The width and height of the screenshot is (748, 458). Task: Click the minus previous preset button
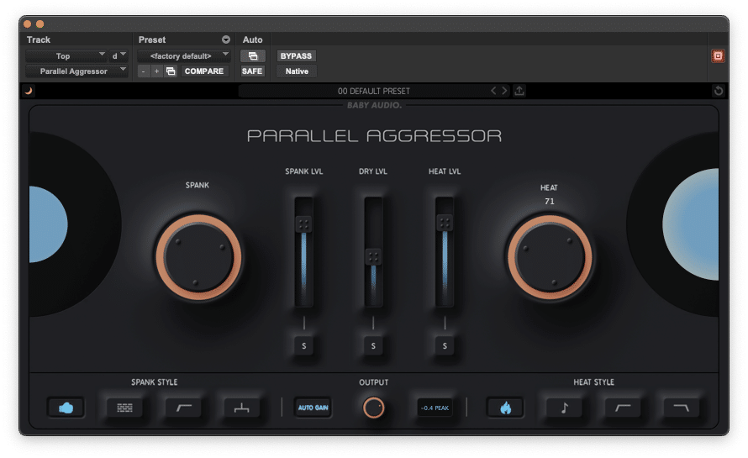pyautogui.click(x=144, y=71)
